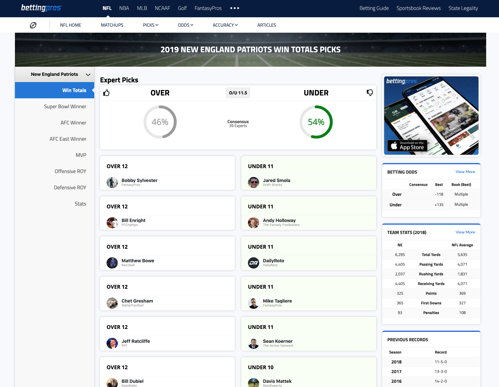The image size is (499, 387).
Task: Open Sean Koerner's expert profile name
Action: 278,341
